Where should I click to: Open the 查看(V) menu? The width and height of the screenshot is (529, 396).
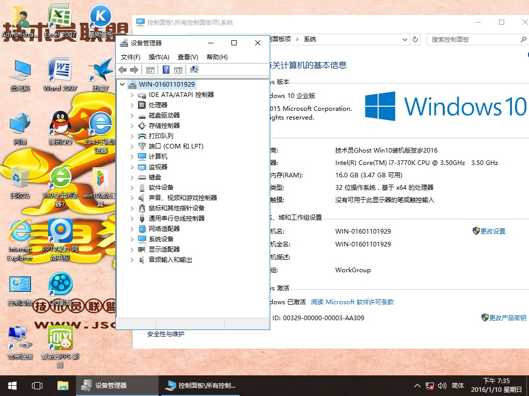pyautogui.click(x=188, y=57)
